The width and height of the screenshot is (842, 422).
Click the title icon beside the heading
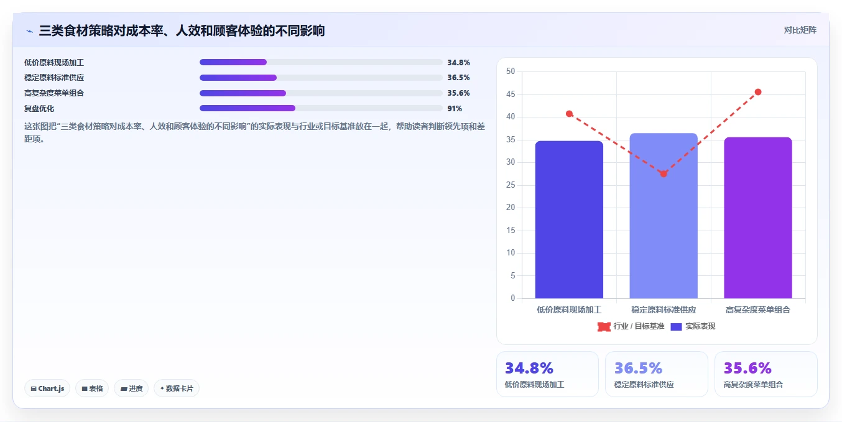(29, 30)
